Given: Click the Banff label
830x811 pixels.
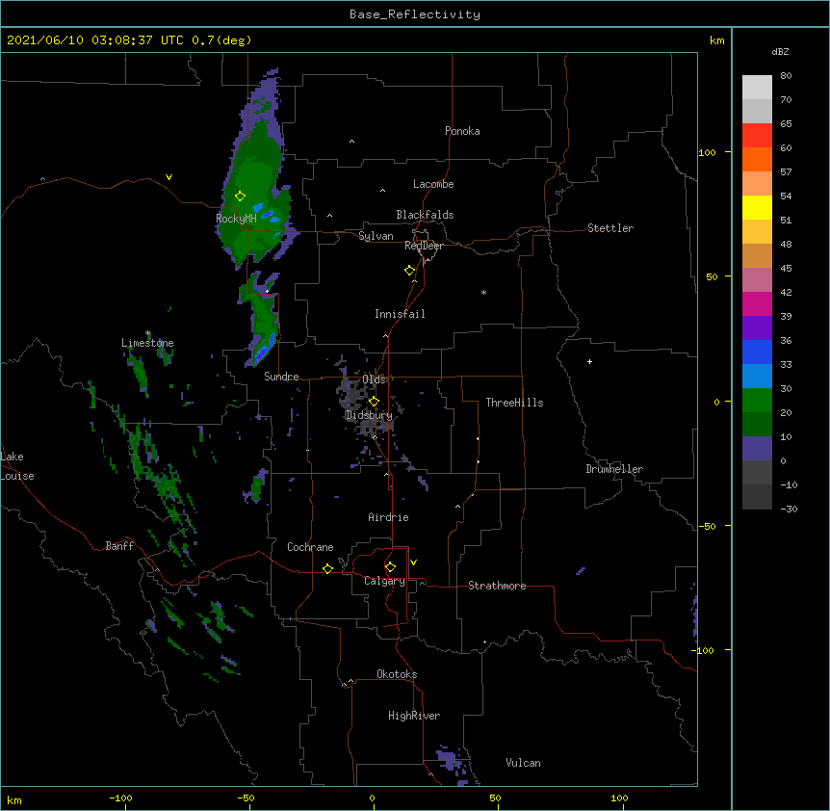Looking at the screenshot, I should point(119,546).
